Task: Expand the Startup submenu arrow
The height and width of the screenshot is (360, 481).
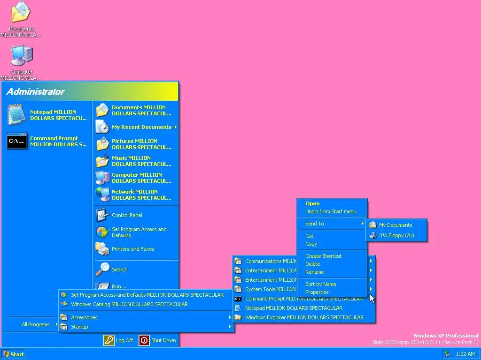Action: click(x=230, y=327)
